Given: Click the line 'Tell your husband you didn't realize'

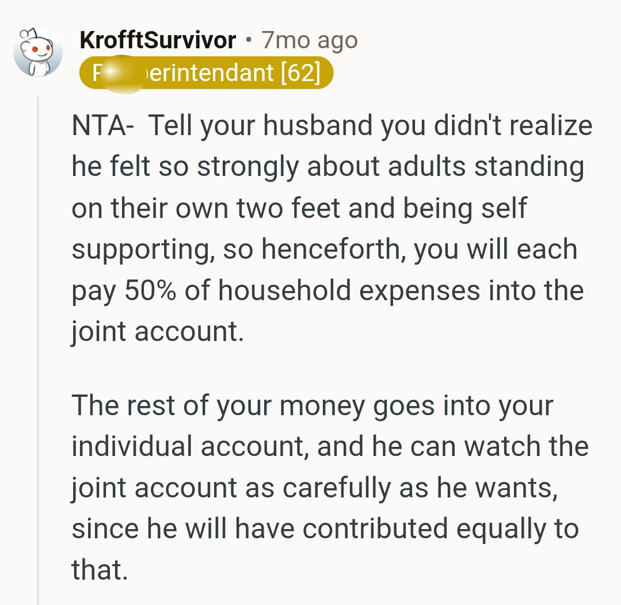Looking at the screenshot, I should (x=370, y=125).
